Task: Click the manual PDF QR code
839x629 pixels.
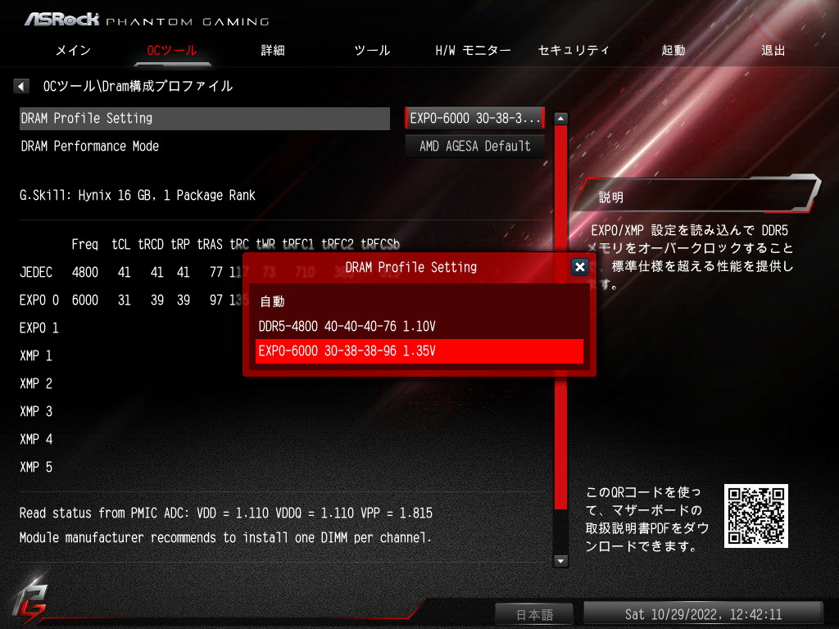Action: coord(755,516)
